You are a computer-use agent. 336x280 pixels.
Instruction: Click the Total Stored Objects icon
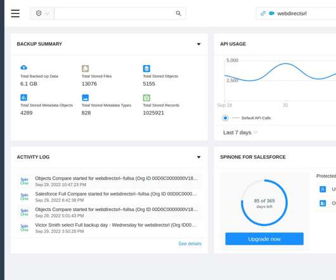(x=146, y=68)
